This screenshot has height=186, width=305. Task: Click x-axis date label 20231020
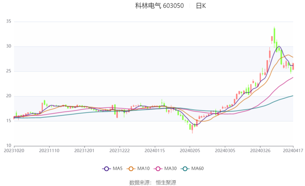click(x=14, y=151)
